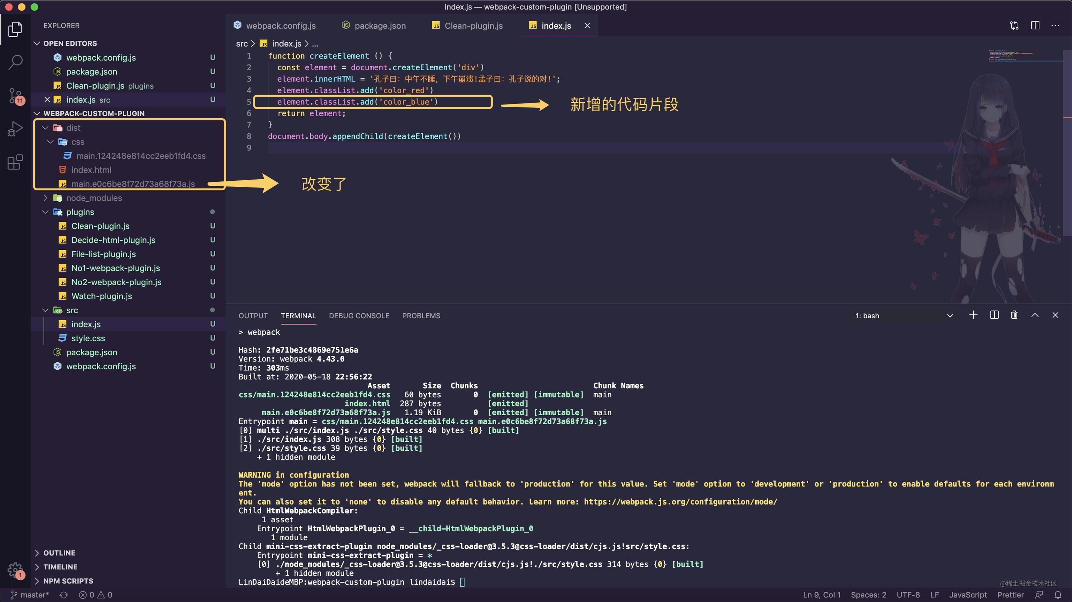
Task: Switch to the Clean-plugin.js editor tab
Action: tap(467, 26)
